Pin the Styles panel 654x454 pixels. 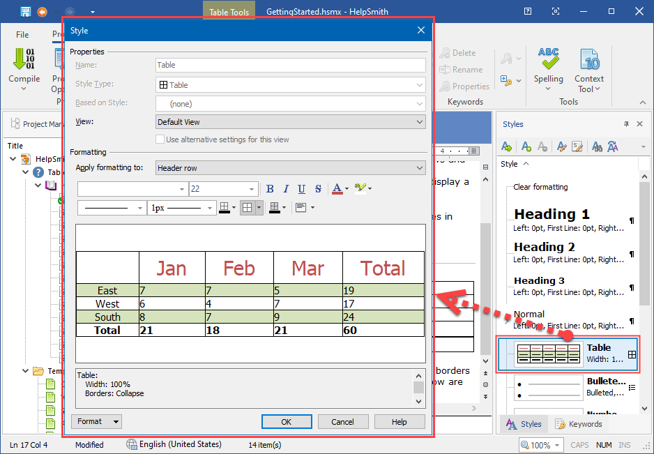pyautogui.click(x=626, y=124)
